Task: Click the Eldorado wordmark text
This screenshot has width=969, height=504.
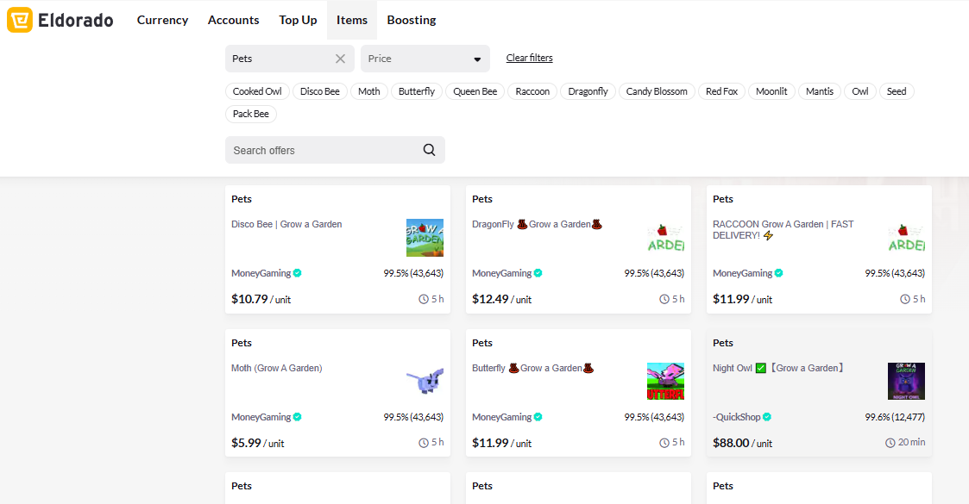Action: [75, 21]
